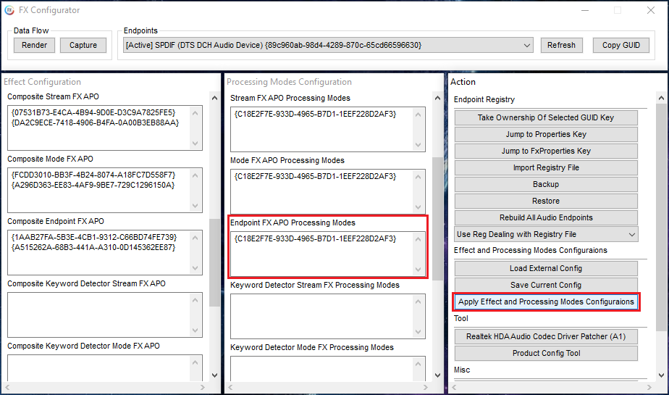Click the Restore button
Viewport: 669px width, 395px height.
click(546, 201)
